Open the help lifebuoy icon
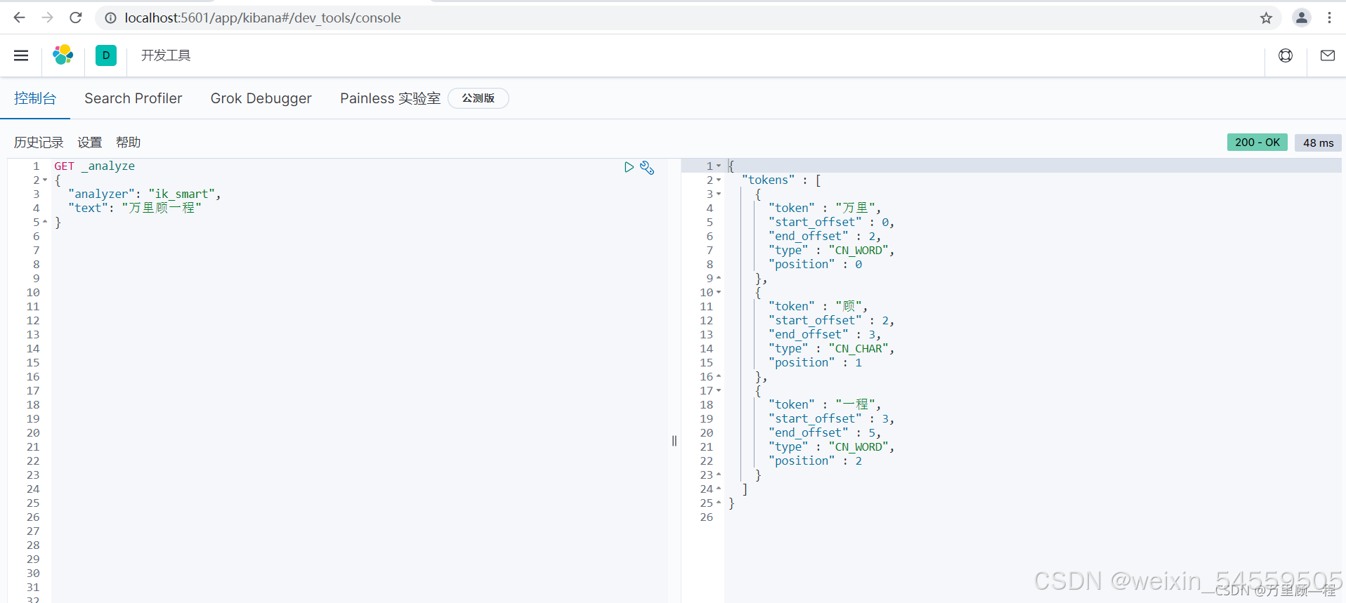Viewport: 1346px width, 603px height. pyautogui.click(x=1286, y=55)
